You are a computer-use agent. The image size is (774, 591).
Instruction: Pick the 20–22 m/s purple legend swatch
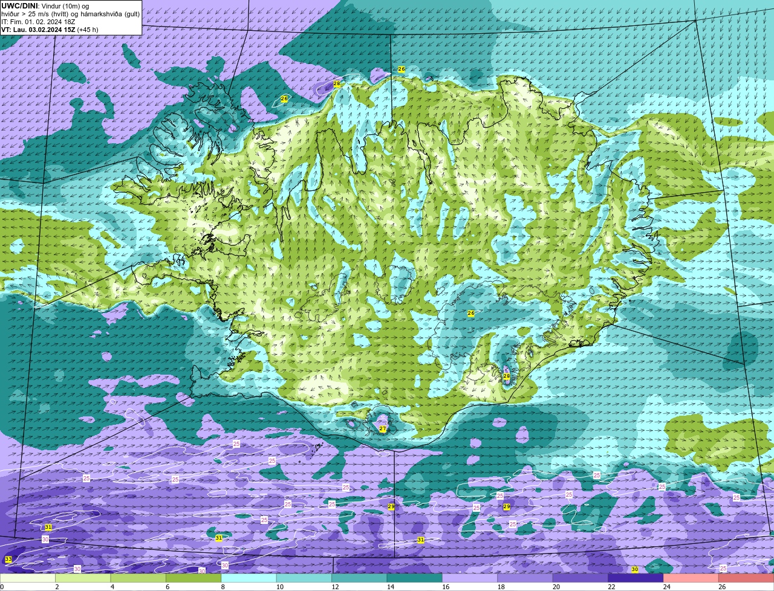click(x=580, y=578)
